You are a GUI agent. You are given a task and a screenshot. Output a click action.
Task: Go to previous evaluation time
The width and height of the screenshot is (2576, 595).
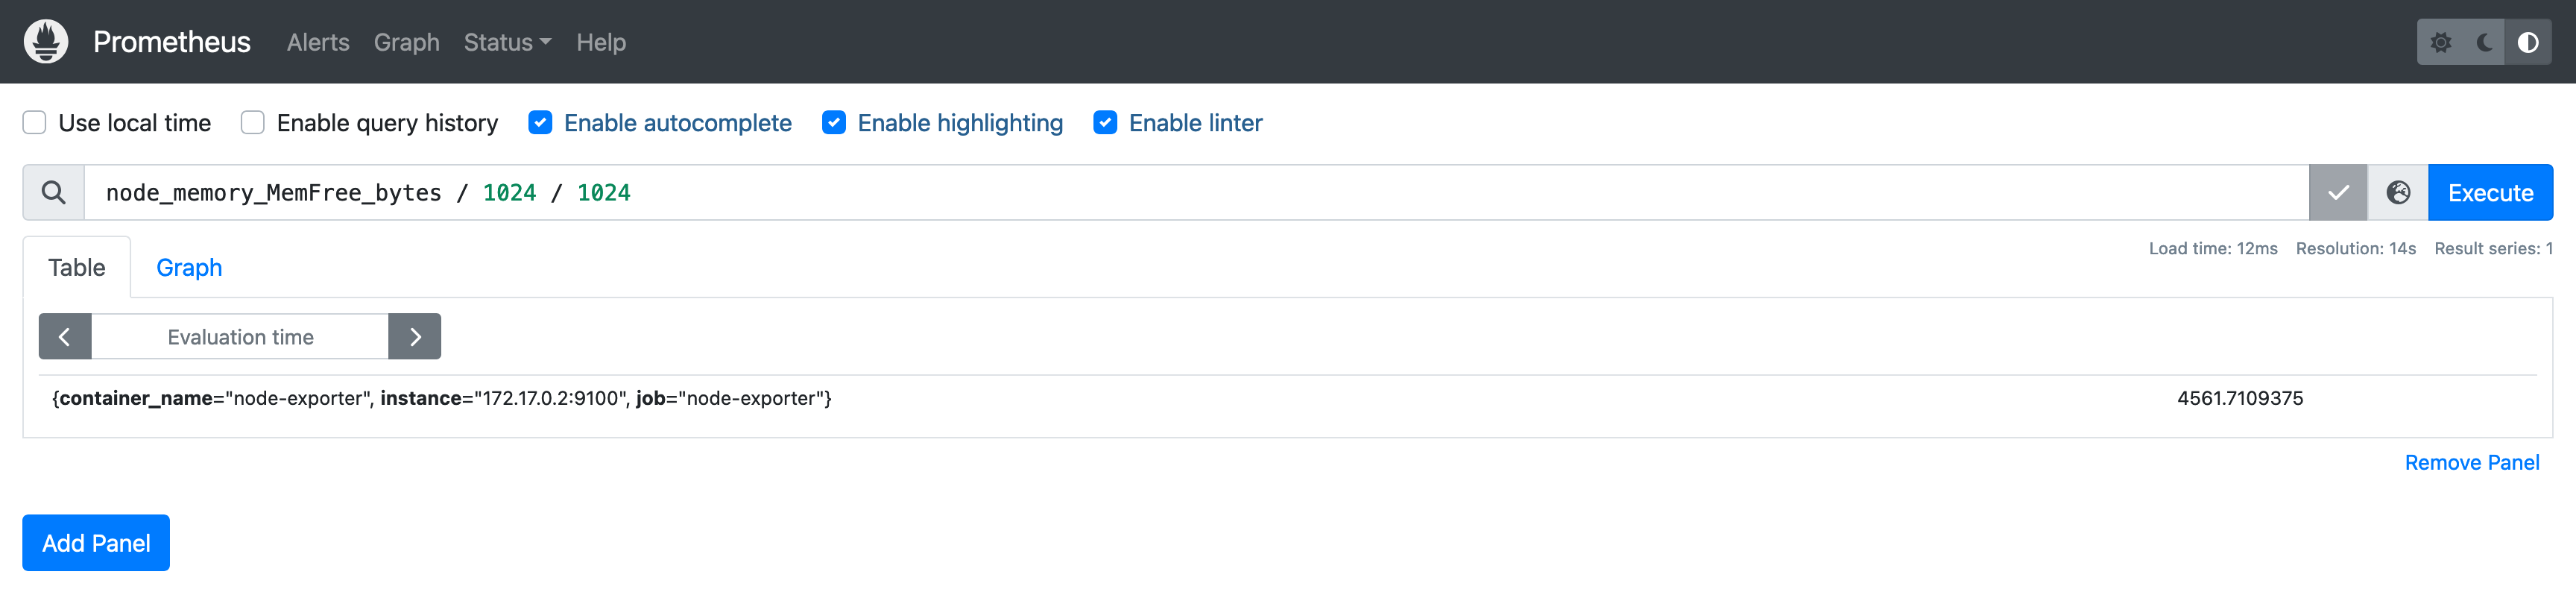(x=65, y=337)
